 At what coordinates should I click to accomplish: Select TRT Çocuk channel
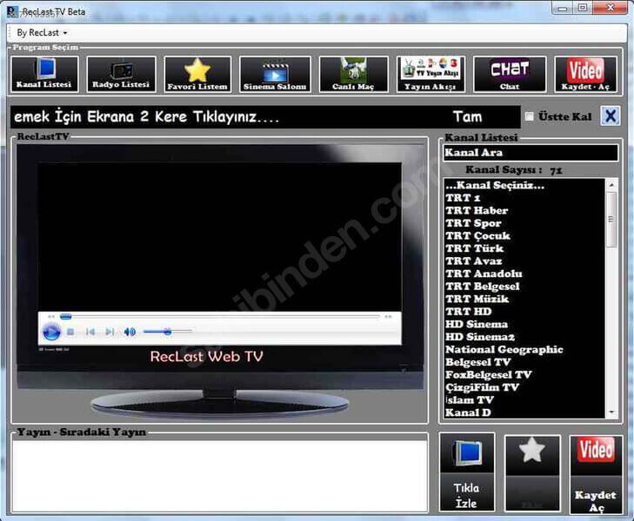(x=524, y=236)
